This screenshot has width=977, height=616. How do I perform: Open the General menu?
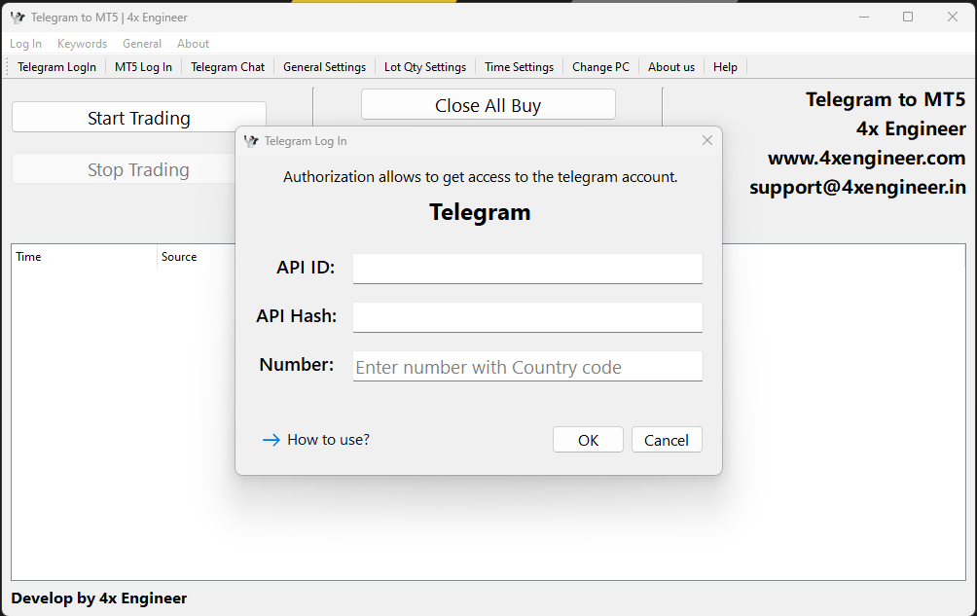coord(142,44)
